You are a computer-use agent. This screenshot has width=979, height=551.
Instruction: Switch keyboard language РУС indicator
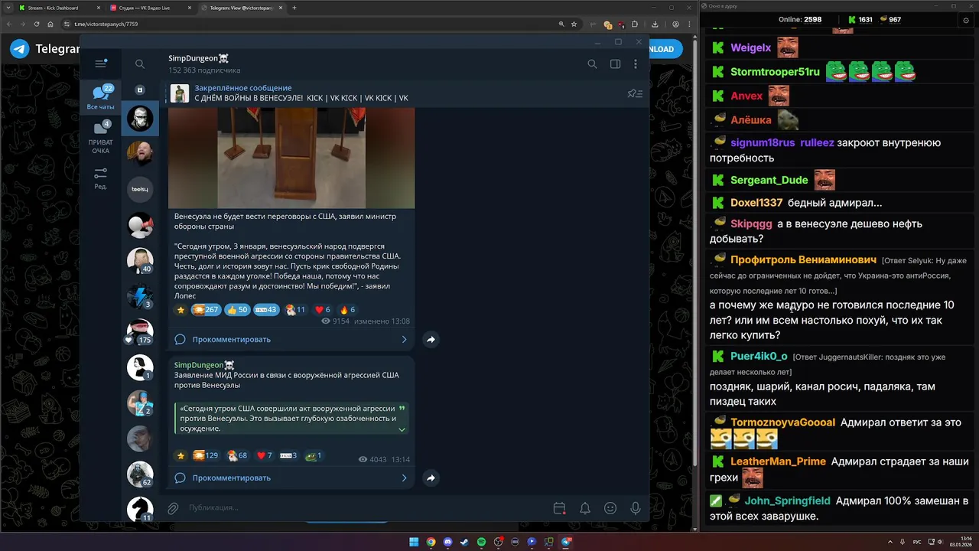tap(916, 542)
